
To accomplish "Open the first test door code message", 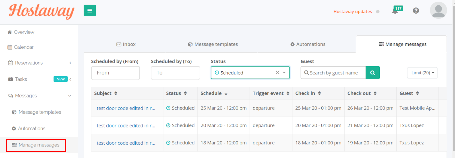I will pyautogui.click(x=126, y=108).
